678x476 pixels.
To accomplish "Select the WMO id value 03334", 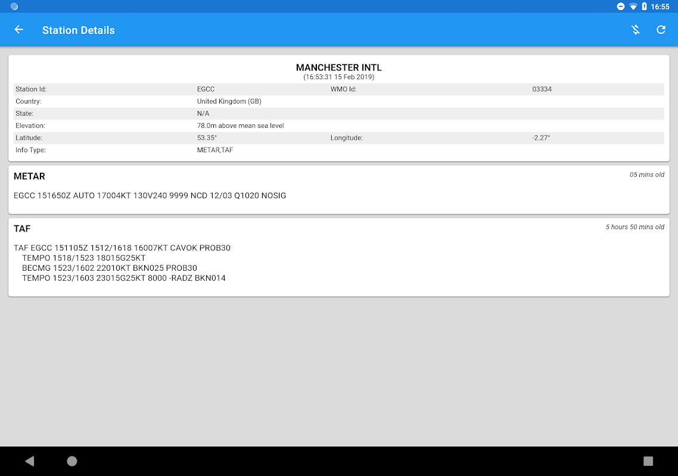I will (x=542, y=89).
